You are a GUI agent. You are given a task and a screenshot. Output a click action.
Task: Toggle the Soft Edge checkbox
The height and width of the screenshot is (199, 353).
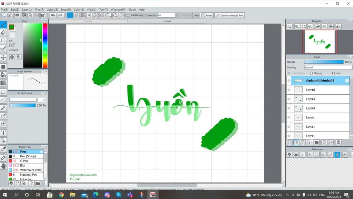[179, 15]
